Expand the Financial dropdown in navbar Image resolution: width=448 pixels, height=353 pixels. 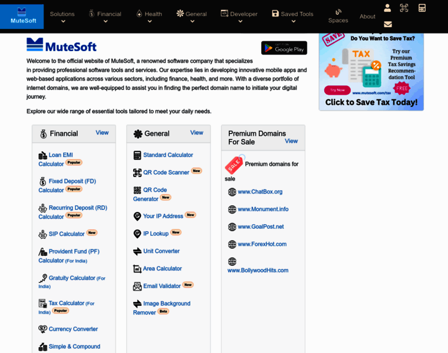click(105, 17)
